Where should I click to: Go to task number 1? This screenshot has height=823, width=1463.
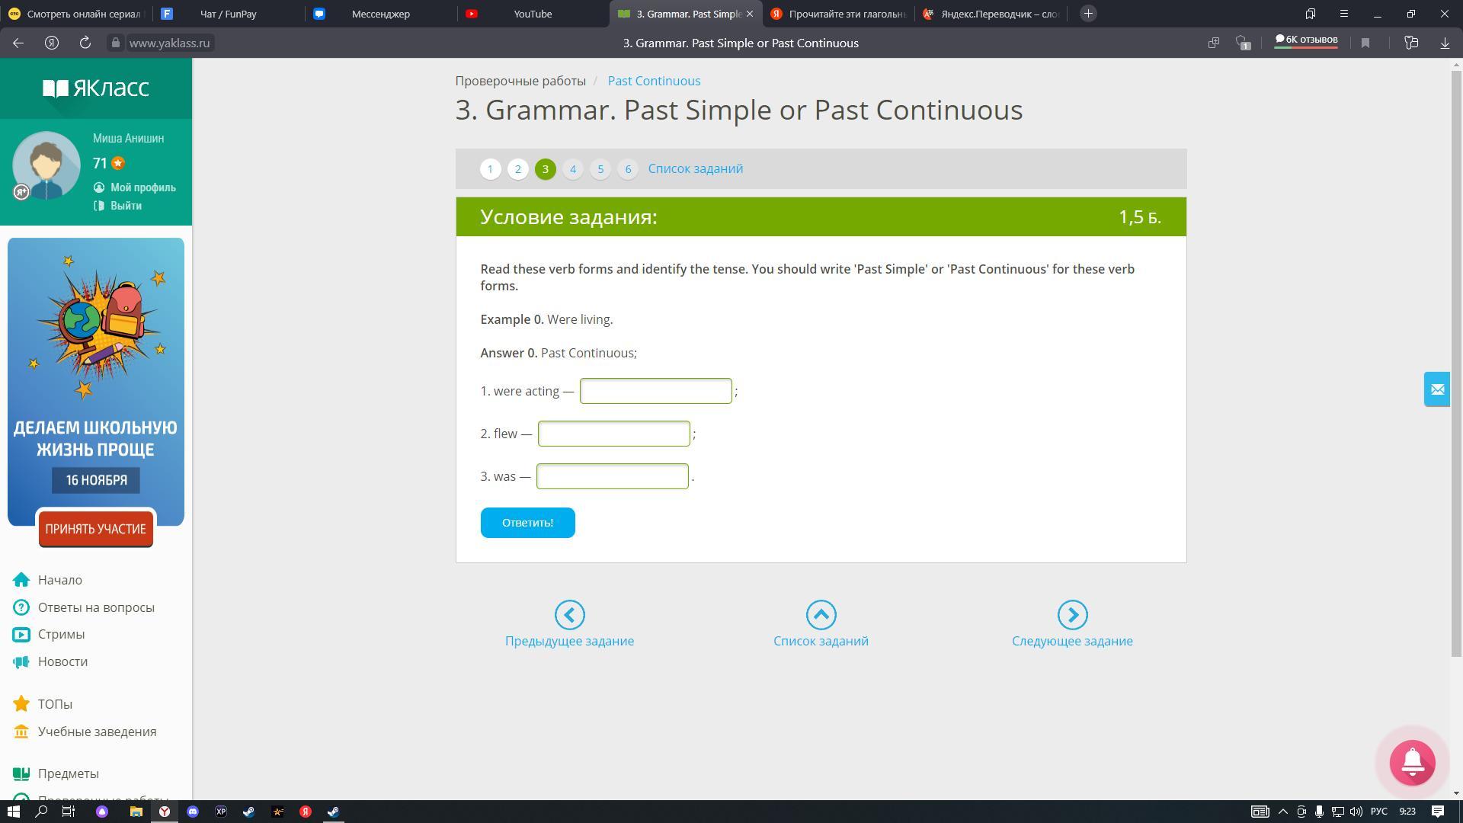491,169
